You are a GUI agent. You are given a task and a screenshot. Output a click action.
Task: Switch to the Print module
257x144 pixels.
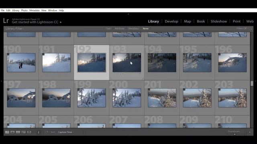[x=237, y=21]
